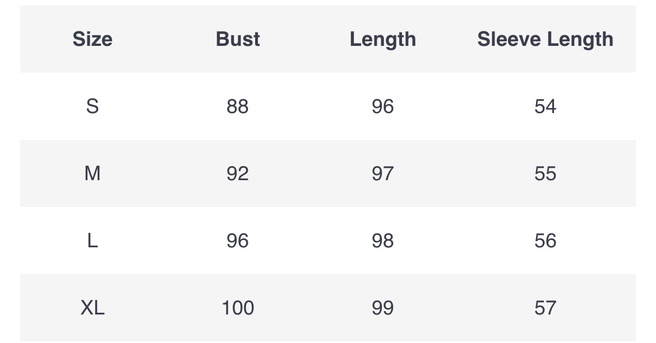Viewport: 656px width, 343px height.
Task: Click the Bust column header
Action: coord(238,39)
